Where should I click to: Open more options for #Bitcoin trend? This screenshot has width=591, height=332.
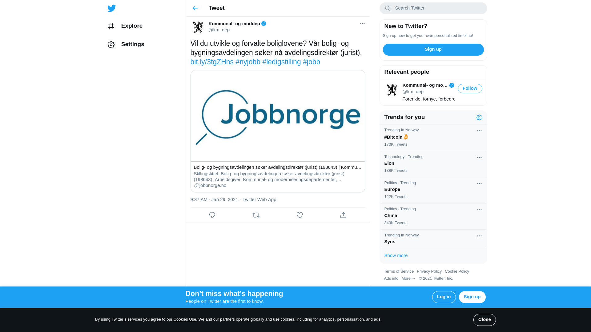coord(479,131)
